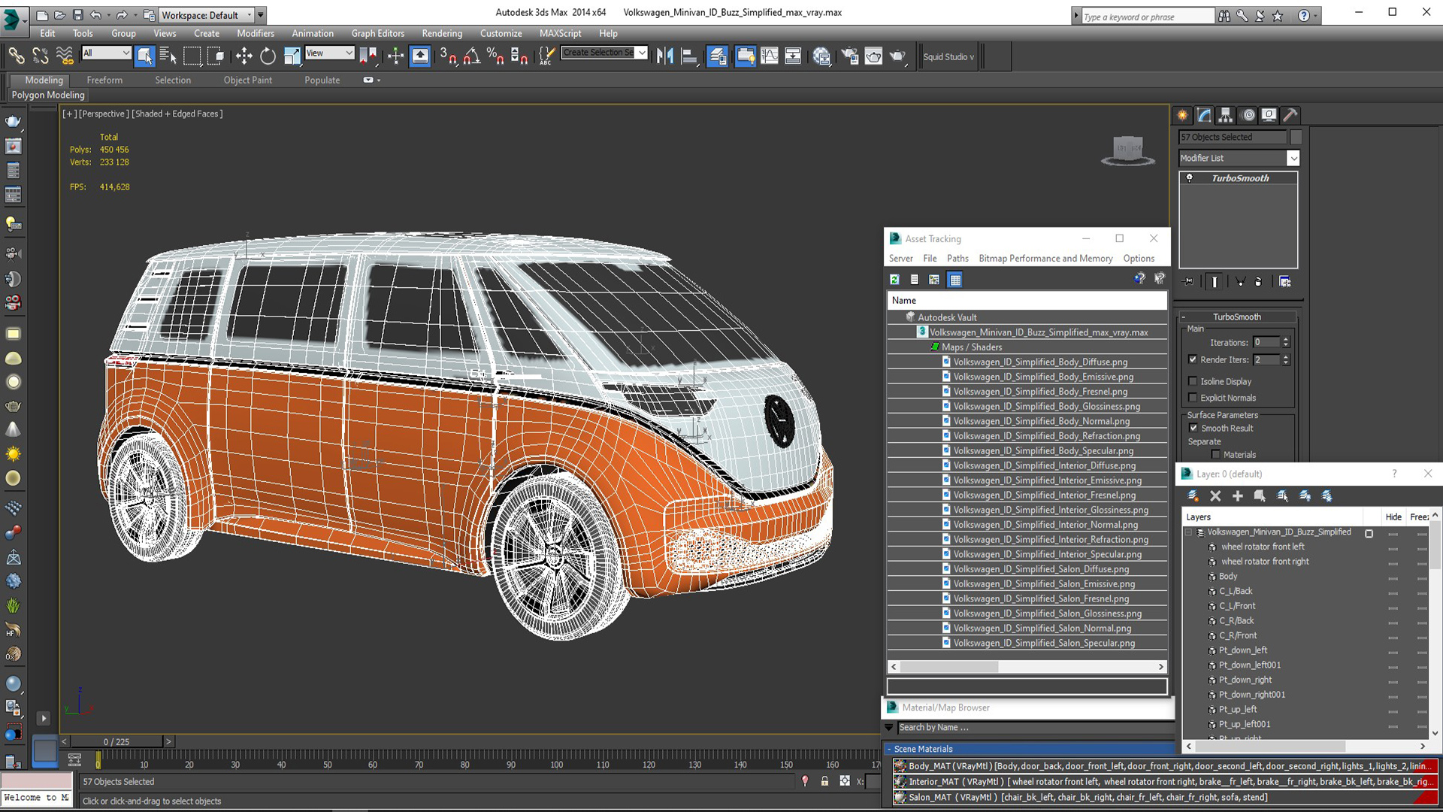
Task: Toggle hide for wheel rotator front left
Action: (1393, 547)
